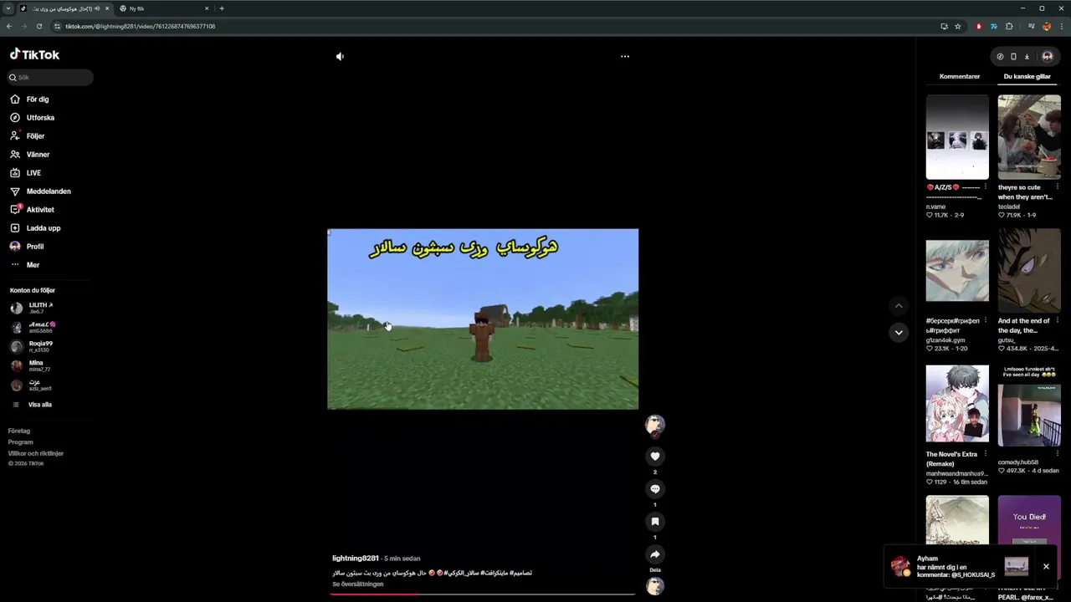This screenshot has height=602, width=1071.
Task: Click the compass icon in floating toolbar
Action: point(1000,56)
